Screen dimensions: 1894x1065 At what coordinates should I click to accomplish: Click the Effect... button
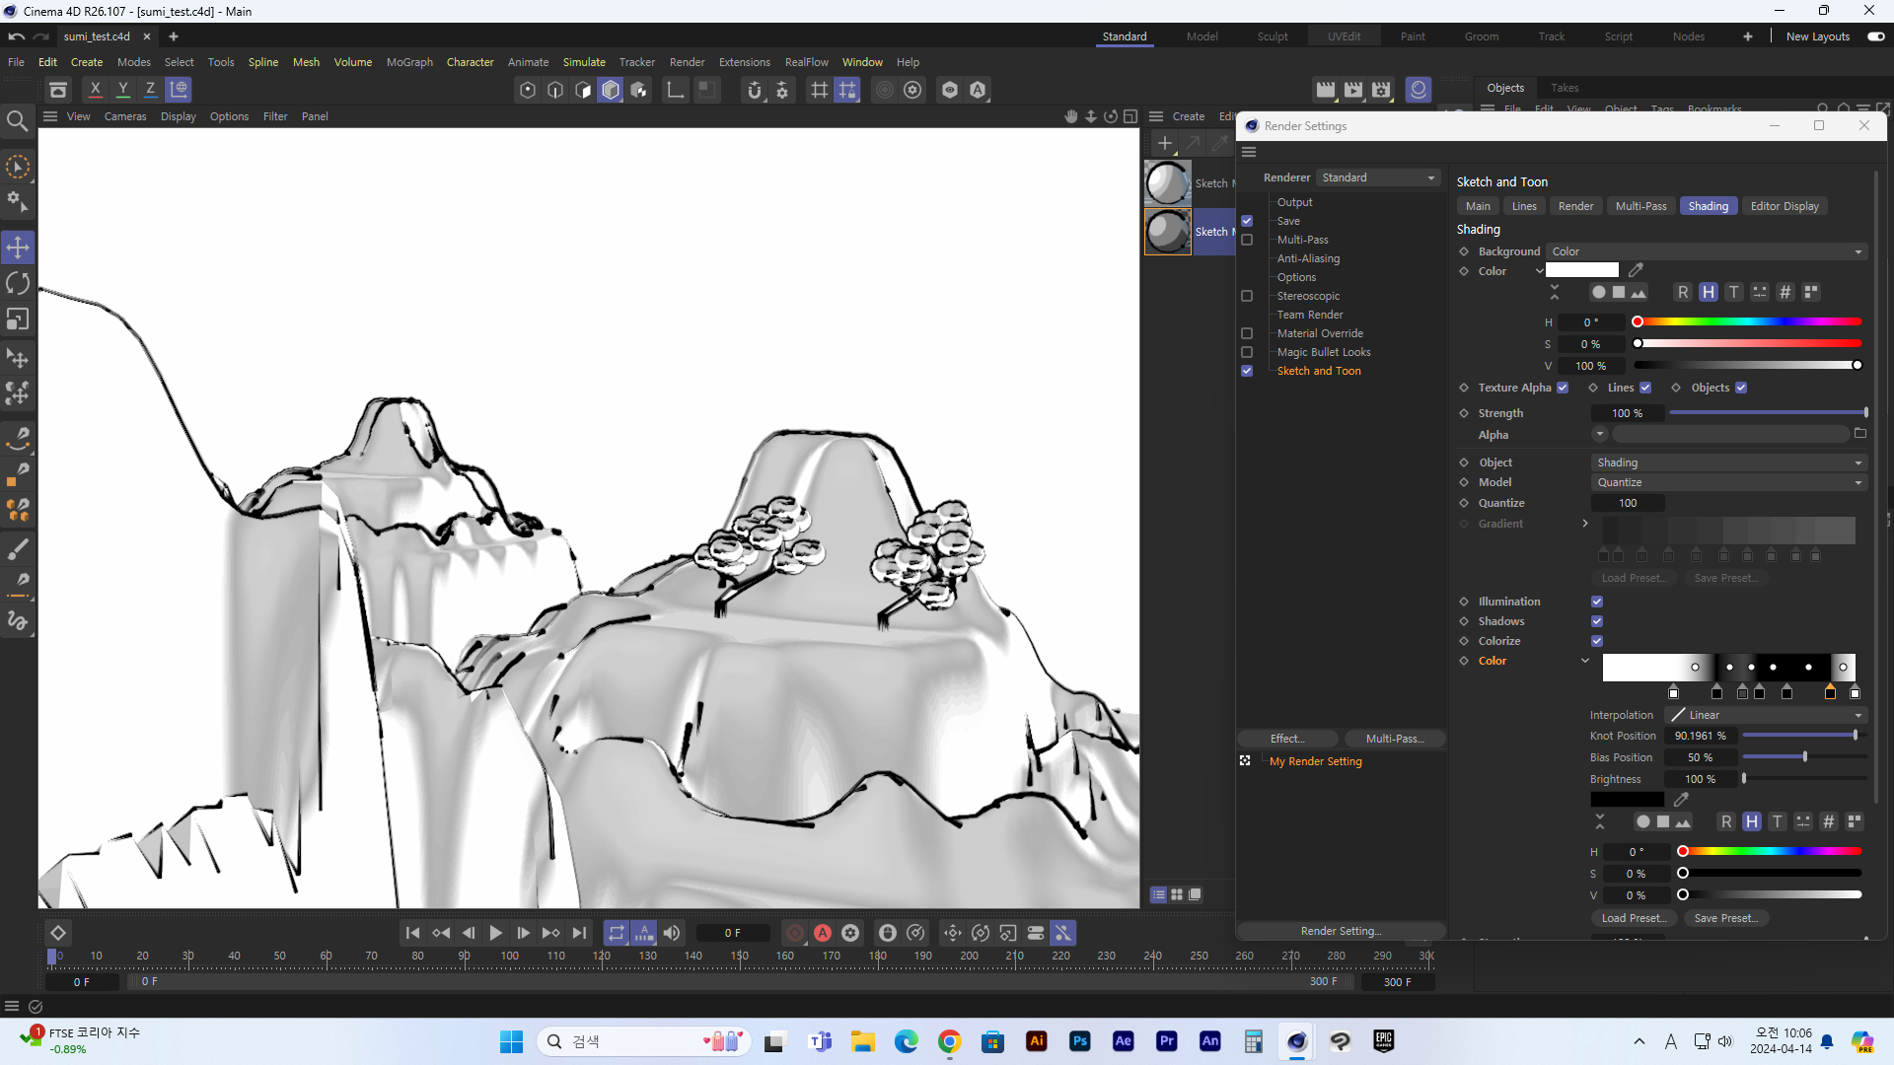1288,739
